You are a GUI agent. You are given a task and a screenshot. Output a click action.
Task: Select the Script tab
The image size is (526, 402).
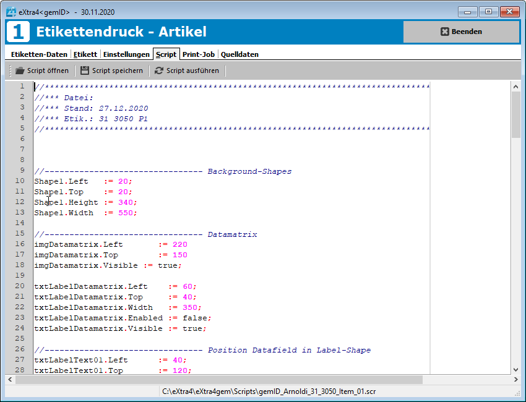166,54
